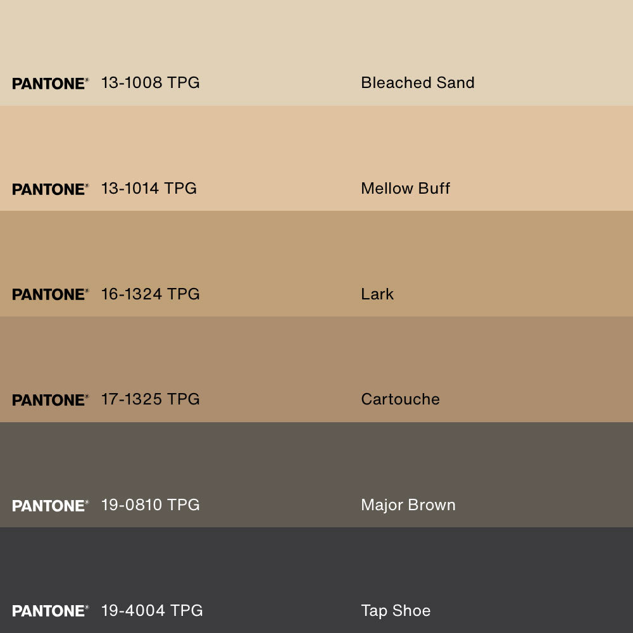Select the 13-1014 TPG code text
The width and height of the screenshot is (633, 633).
click(x=149, y=189)
